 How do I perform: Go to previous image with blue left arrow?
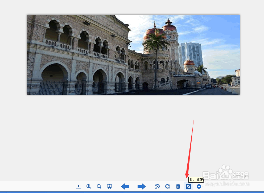(x=125, y=187)
